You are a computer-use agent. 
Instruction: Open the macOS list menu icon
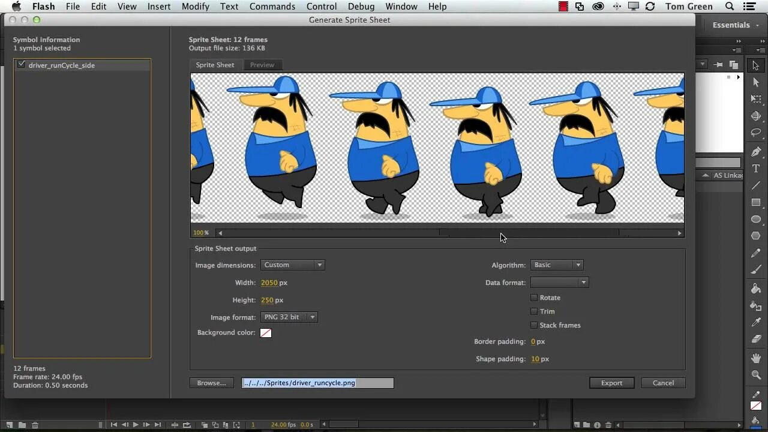pyautogui.click(x=751, y=7)
